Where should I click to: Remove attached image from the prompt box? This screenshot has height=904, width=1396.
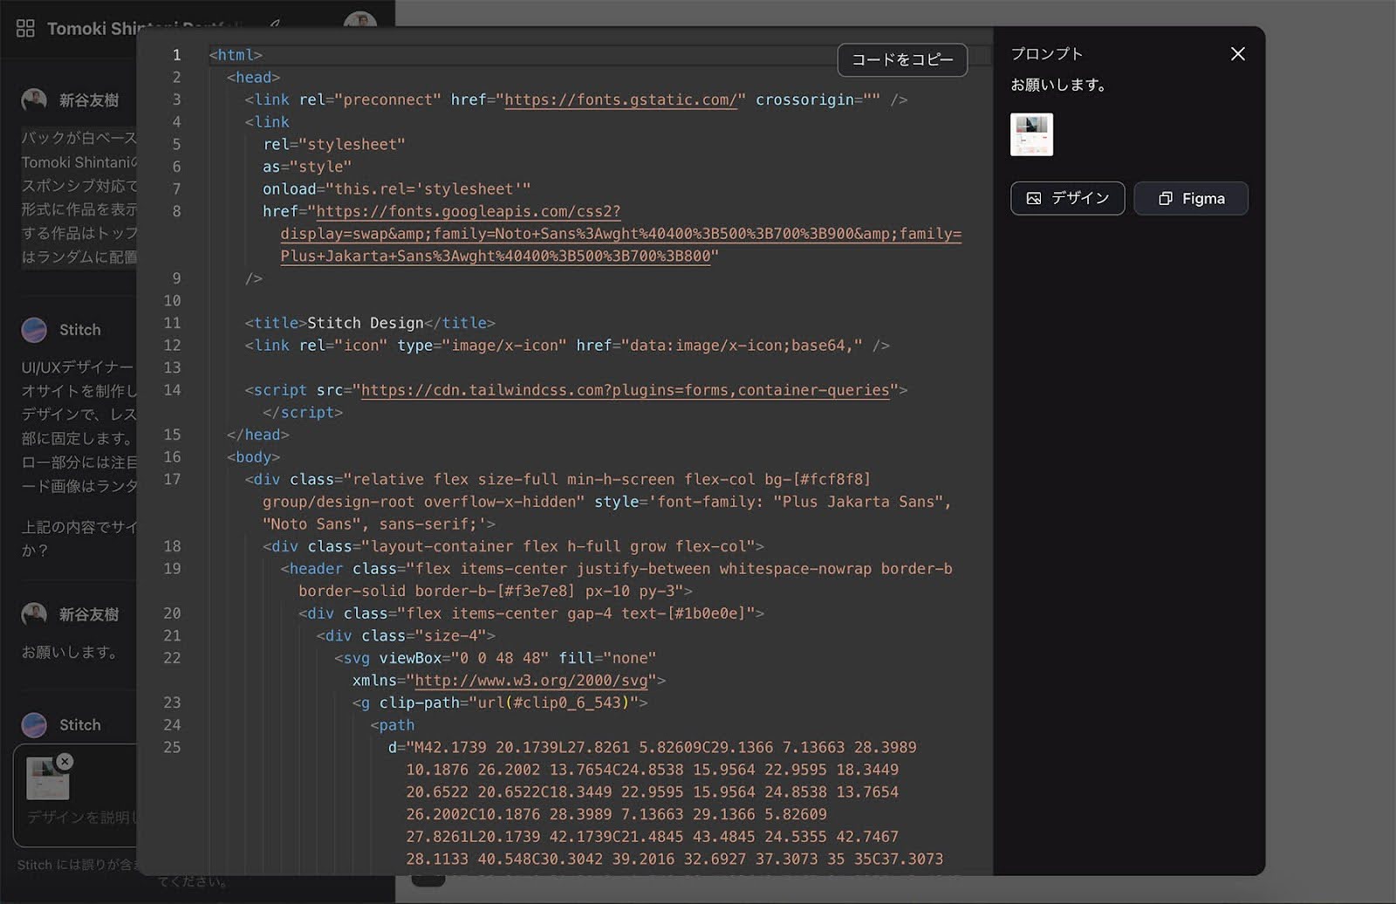[65, 762]
